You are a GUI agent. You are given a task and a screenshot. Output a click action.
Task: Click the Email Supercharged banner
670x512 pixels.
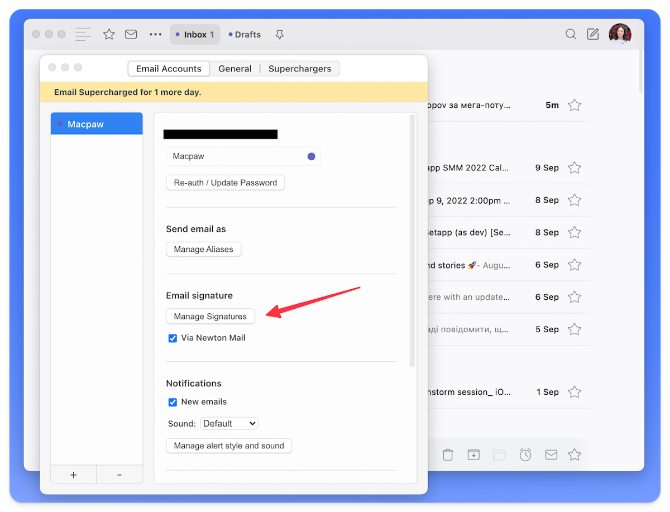tap(234, 92)
